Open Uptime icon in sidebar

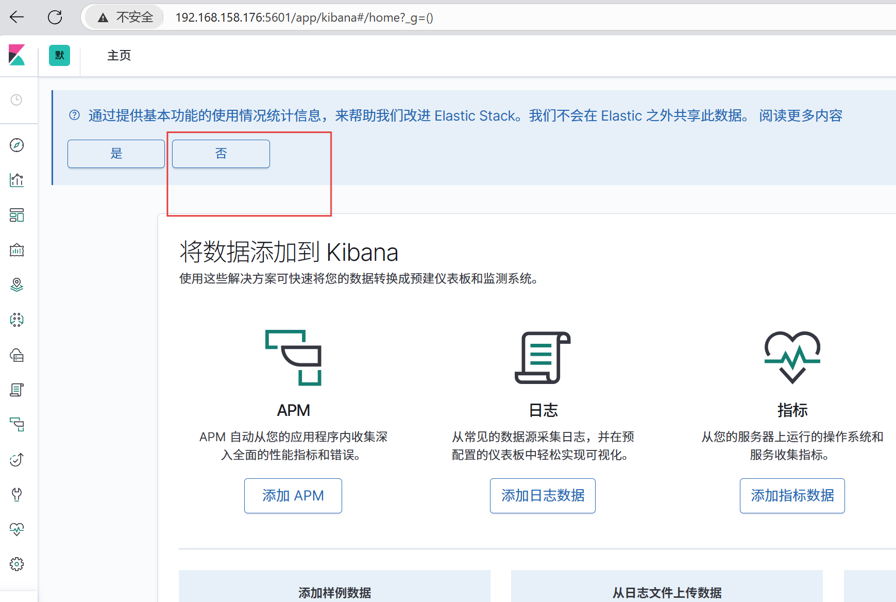[x=16, y=460]
